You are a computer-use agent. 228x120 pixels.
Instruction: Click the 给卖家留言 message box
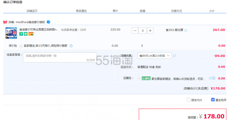pos(60,57)
